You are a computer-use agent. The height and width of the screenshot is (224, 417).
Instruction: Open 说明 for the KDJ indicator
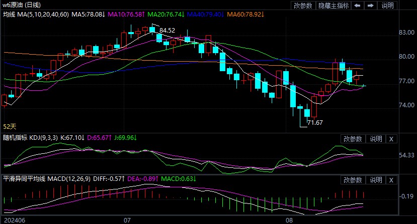click(376, 139)
